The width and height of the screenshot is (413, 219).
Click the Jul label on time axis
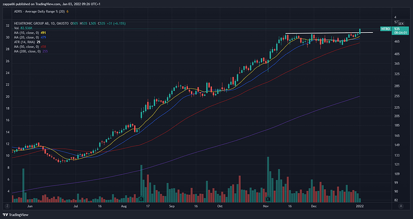pos(76,206)
